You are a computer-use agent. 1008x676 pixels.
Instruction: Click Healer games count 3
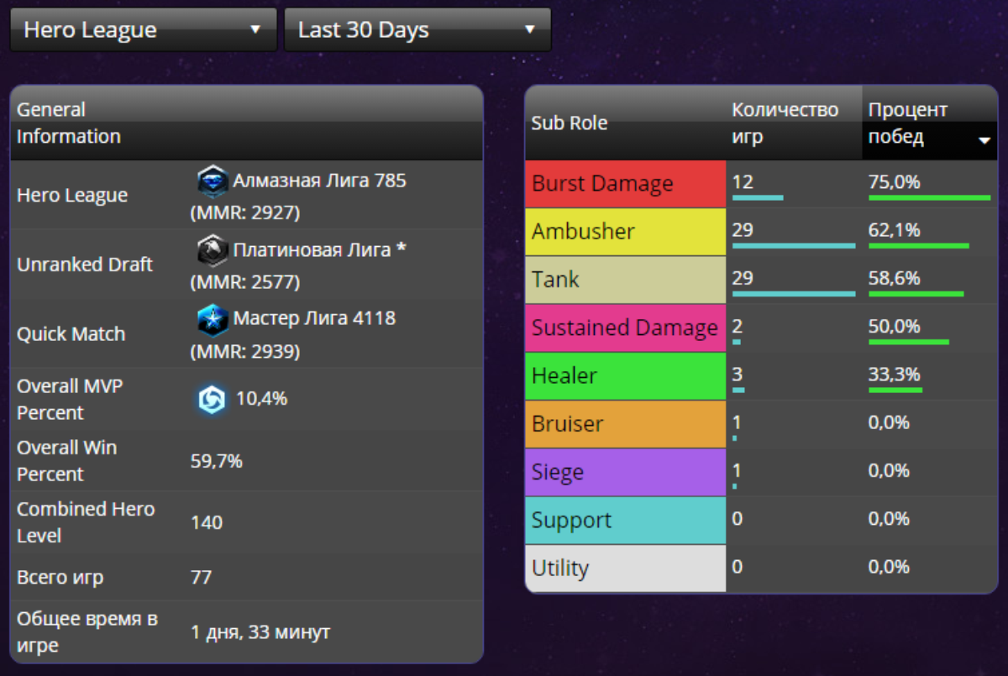click(x=738, y=374)
